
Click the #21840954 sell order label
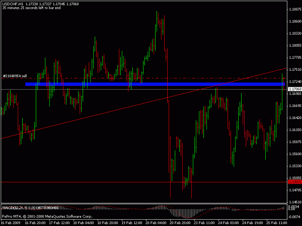click(x=15, y=76)
